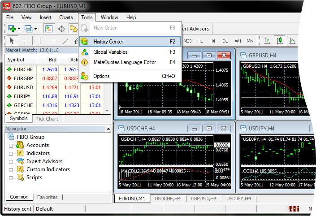Click the Profiles toolbar icon
The width and height of the screenshot is (316, 216).
click(29, 29)
